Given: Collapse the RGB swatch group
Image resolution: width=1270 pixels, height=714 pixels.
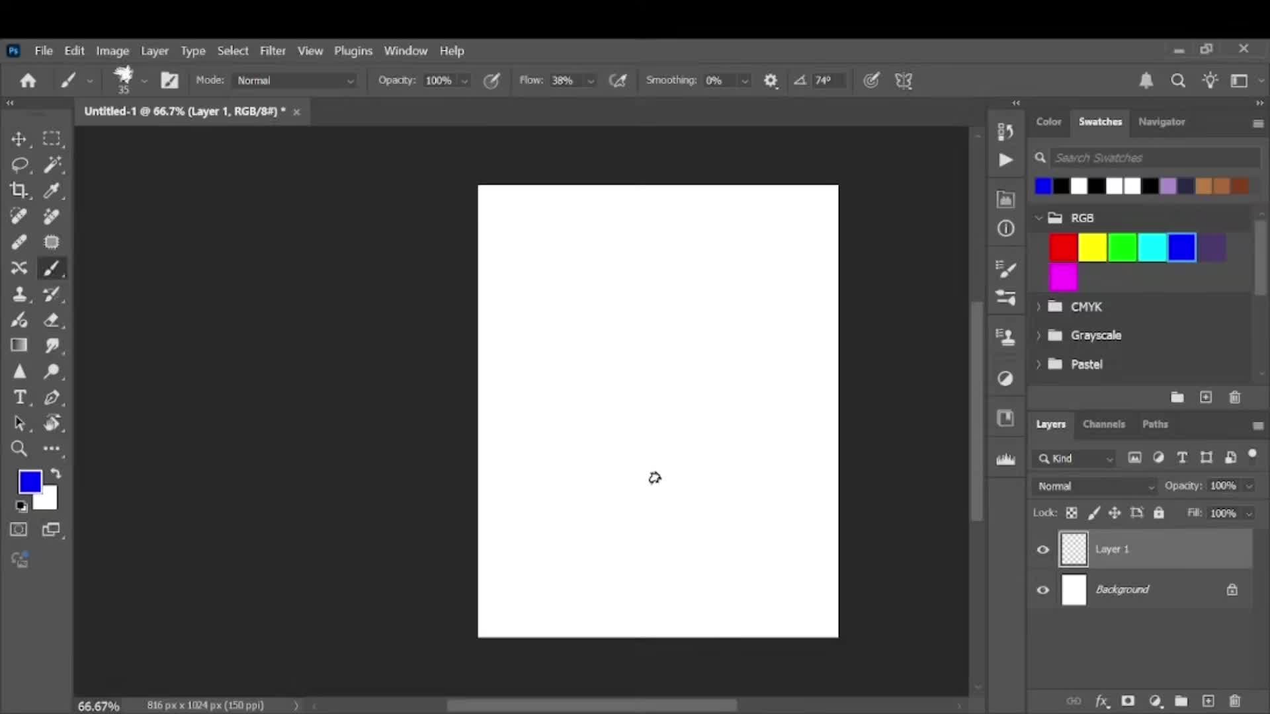Looking at the screenshot, I should [1038, 218].
